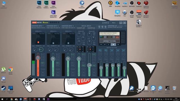This screenshot has height=101, width=180.
Task: Open the Voicemeeter Menu
Action: tap(114, 23)
